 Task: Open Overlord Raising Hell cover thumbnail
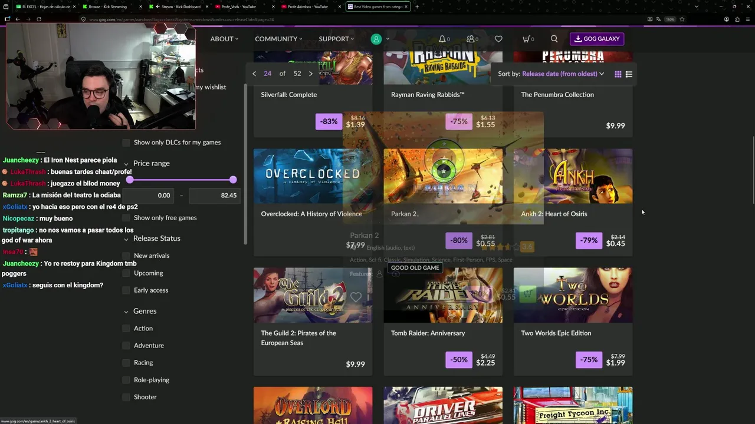click(313, 405)
